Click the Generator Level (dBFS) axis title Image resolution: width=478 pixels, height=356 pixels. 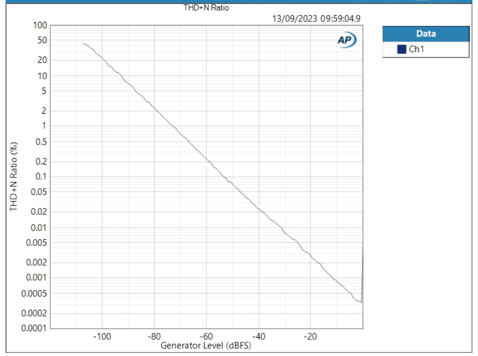point(206,346)
